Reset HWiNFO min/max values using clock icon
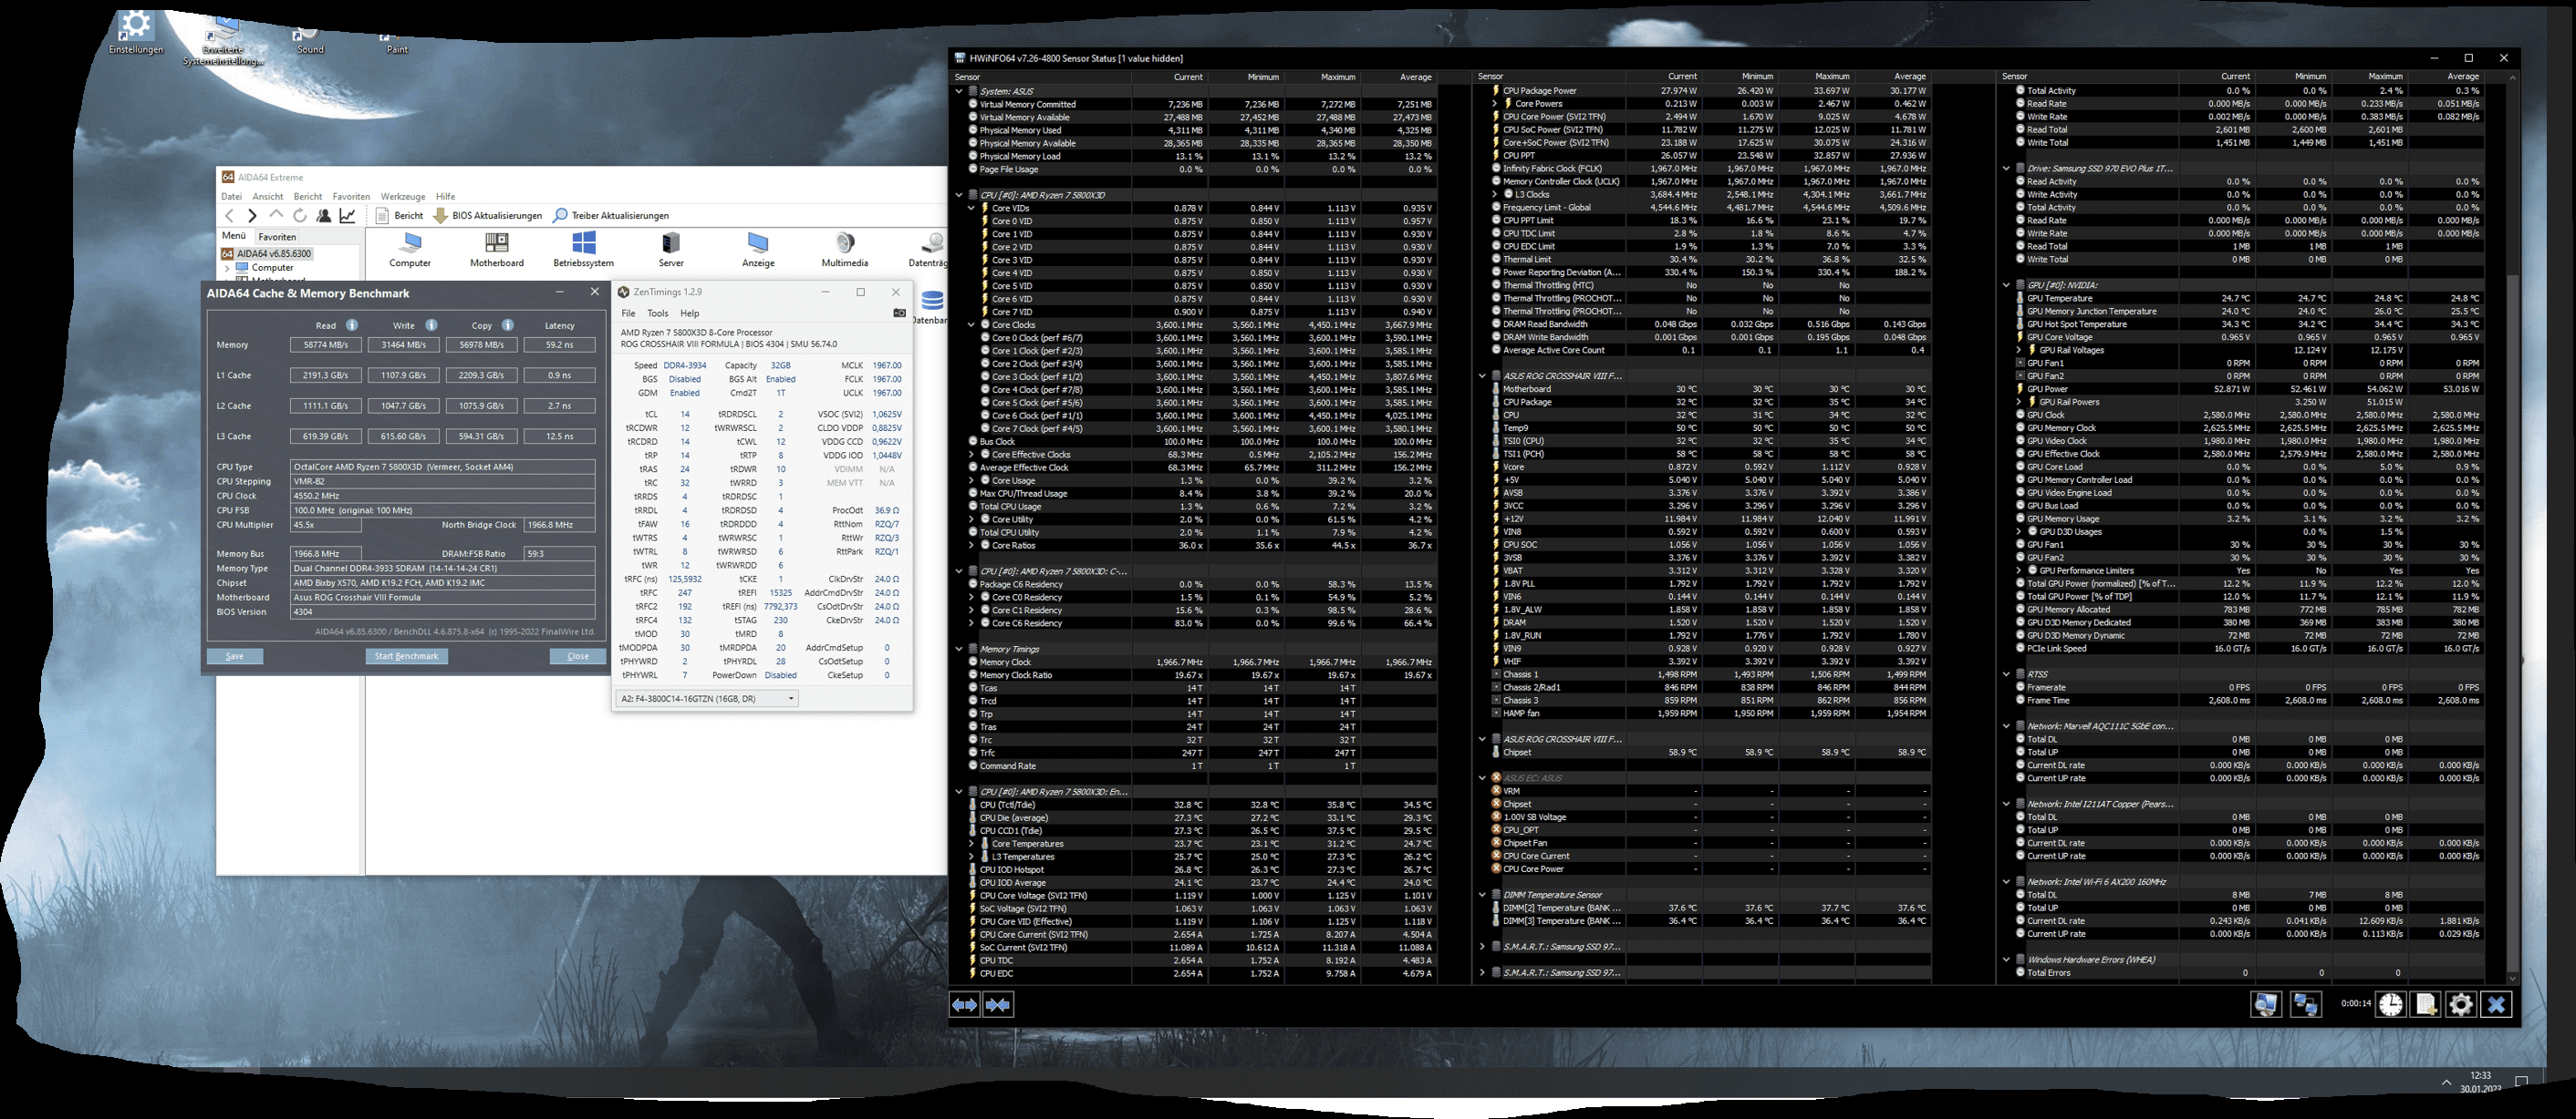The height and width of the screenshot is (1119, 2576). click(2391, 1004)
